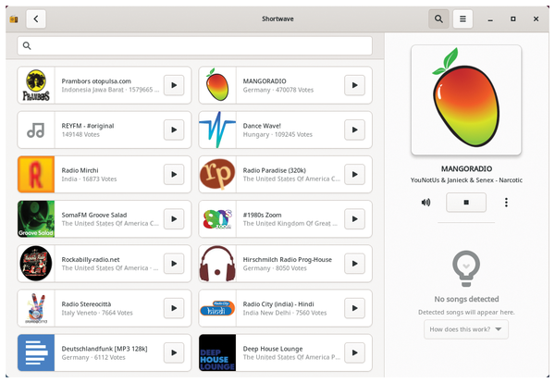Click the Hirschmilch headphones icon
Screen dimensions: 555x383
point(217,264)
